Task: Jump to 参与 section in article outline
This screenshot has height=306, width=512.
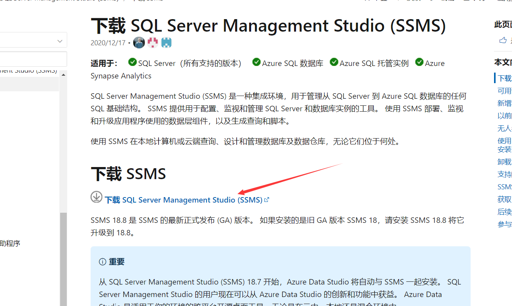Action: [505, 224]
